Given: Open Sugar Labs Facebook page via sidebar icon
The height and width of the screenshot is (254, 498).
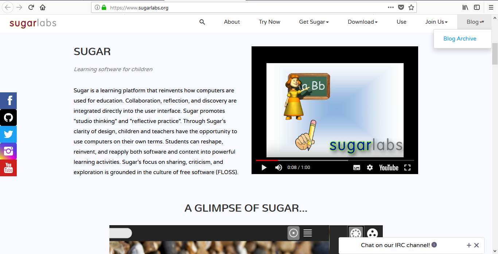Looking at the screenshot, I should click(x=8, y=100).
